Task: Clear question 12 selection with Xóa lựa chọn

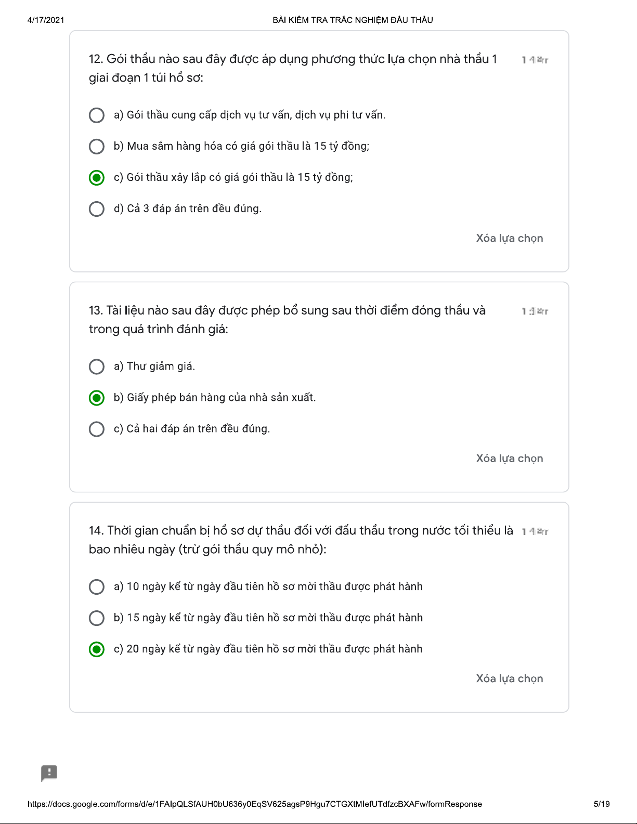Action: 509,238
